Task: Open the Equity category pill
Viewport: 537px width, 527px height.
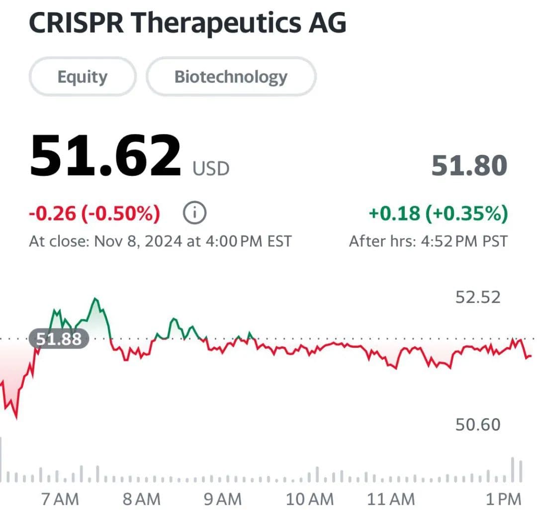Action: click(x=83, y=77)
